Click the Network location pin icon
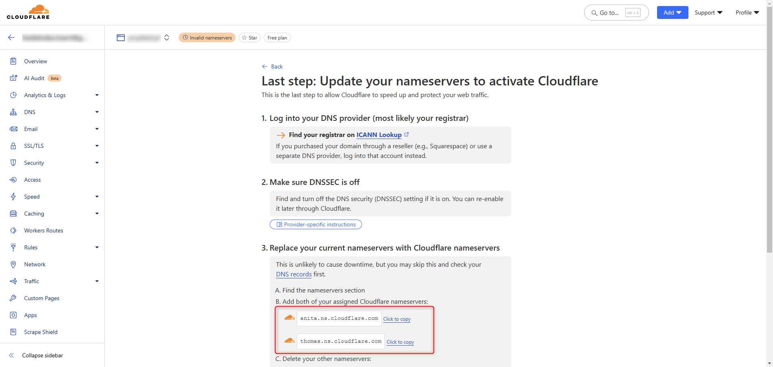The width and height of the screenshot is (773, 367). point(13,264)
